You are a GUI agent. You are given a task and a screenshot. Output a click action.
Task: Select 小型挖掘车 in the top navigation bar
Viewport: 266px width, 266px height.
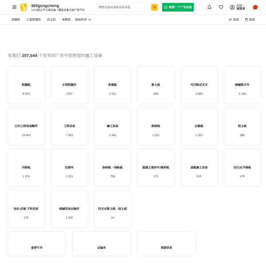pyautogui.click(x=34, y=20)
